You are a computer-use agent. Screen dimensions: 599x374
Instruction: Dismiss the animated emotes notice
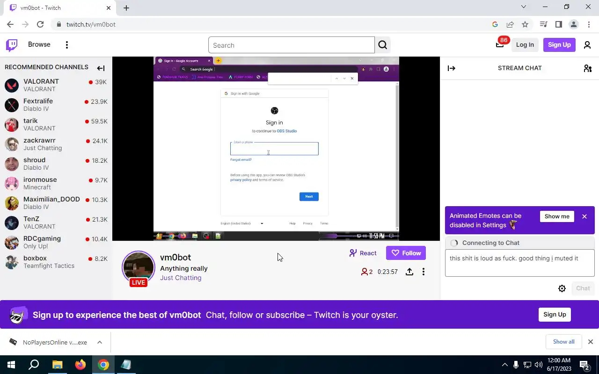(x=584, y=216)
